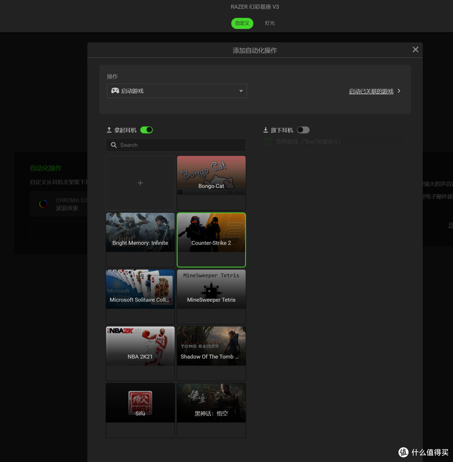Image resolution: width=453 pixels, height=462 pixels.
Task: Pick the Shadow Of The Tomb Raider tile
Action: (211, 353)
